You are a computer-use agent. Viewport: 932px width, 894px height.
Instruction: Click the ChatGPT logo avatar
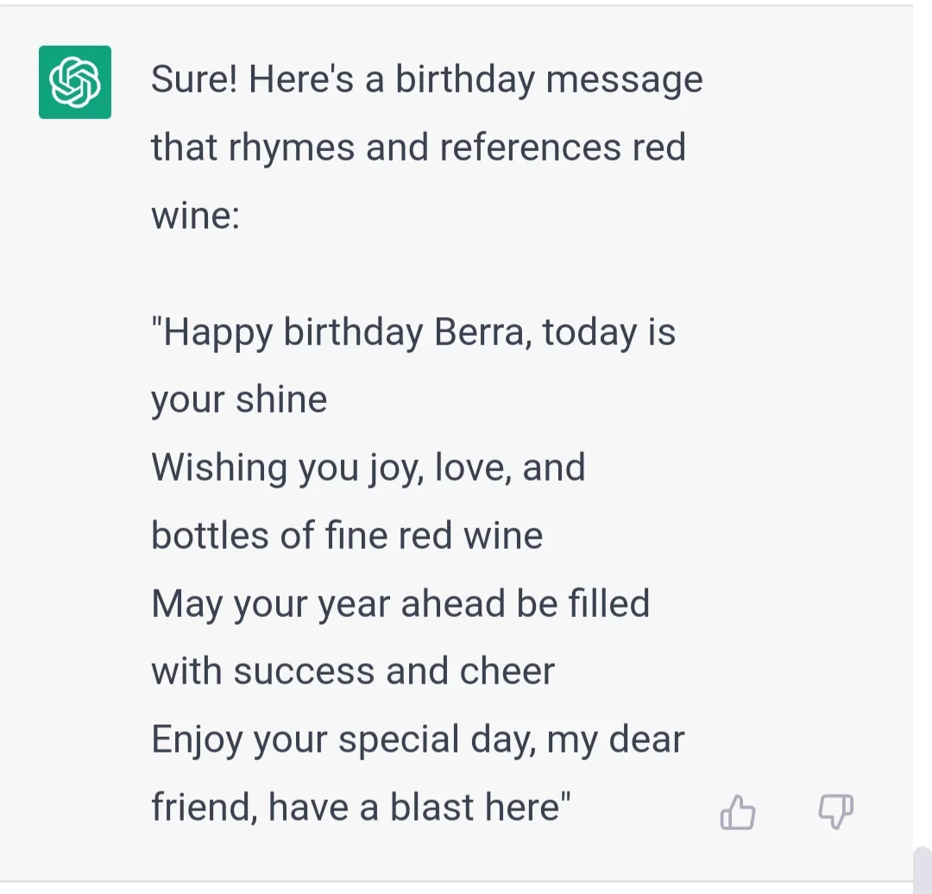coord(75,82)
